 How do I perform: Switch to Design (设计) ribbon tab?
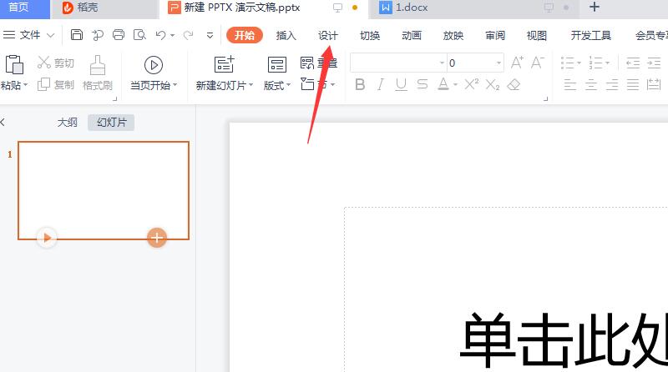pos(327,35)
